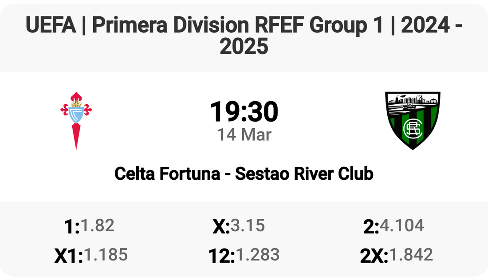Click the bold "12:" market label
Screen dimensions: 488x280
click(x=221, y=256)
